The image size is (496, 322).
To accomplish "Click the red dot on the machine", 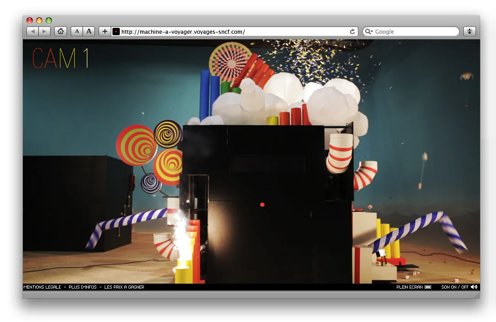I will coord(262,205).
